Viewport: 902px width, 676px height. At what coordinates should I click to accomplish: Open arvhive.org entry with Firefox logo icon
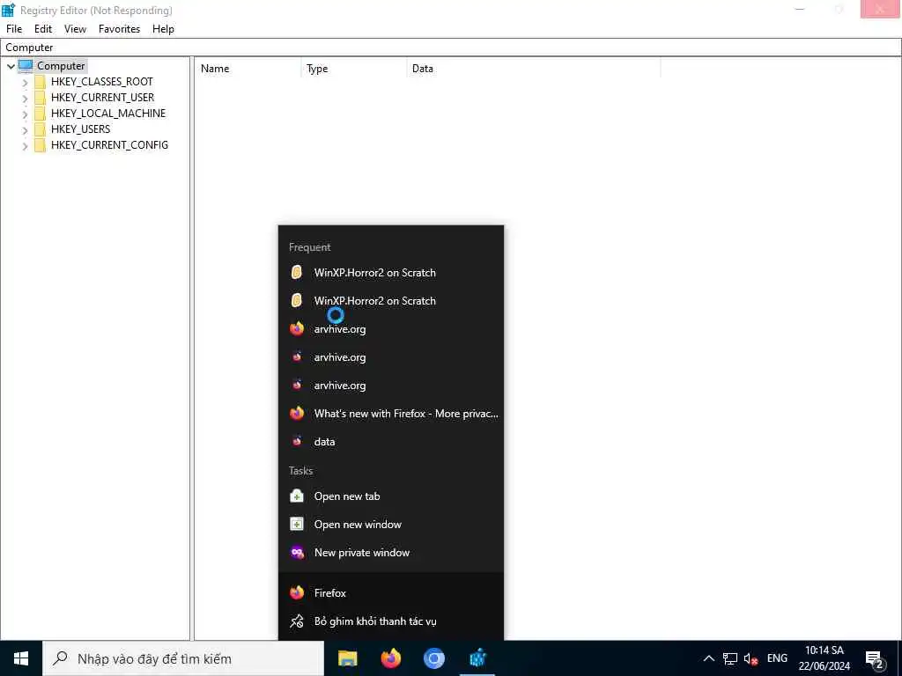pos(391,329)
